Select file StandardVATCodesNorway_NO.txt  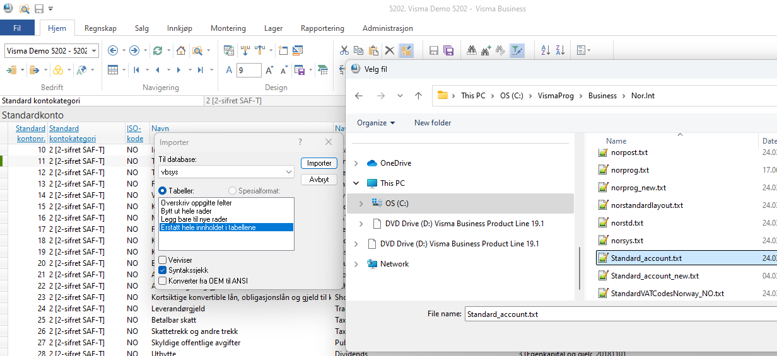(x=667, y=294)
